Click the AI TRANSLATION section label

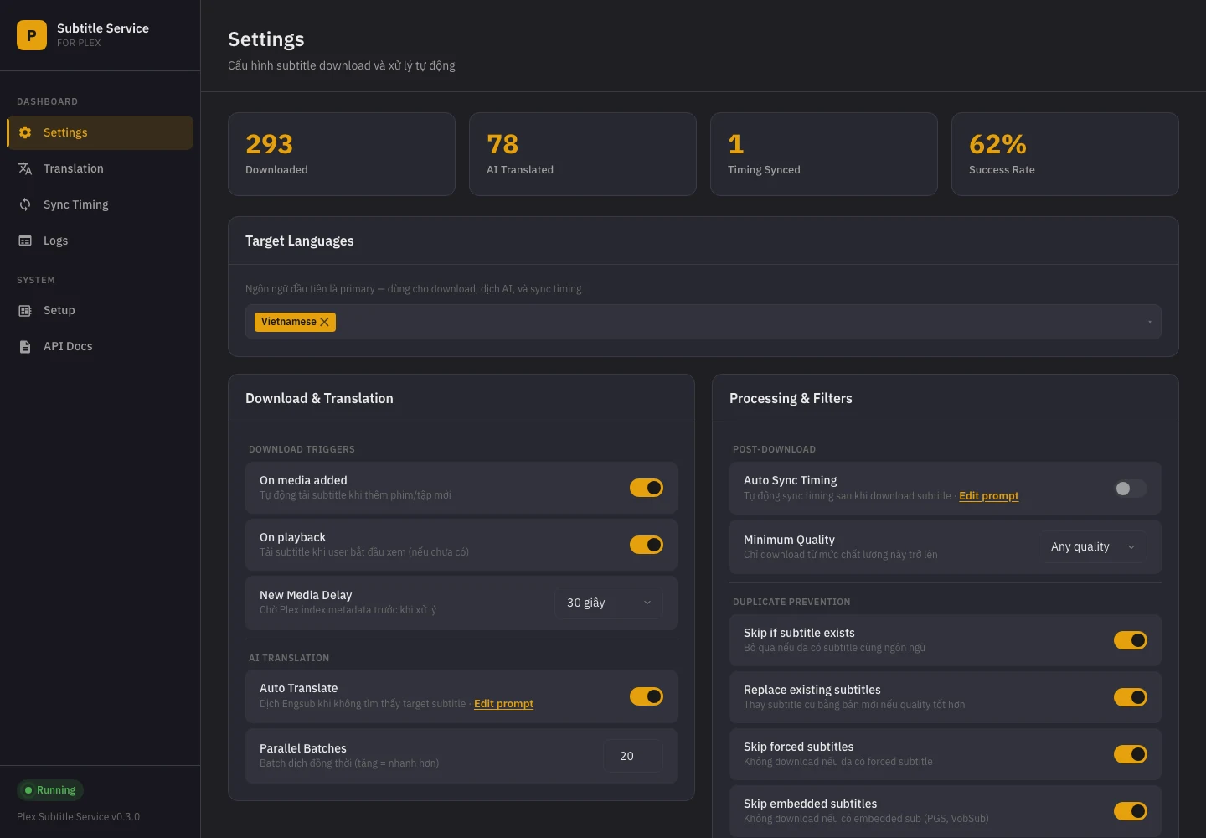pos(289,658)
